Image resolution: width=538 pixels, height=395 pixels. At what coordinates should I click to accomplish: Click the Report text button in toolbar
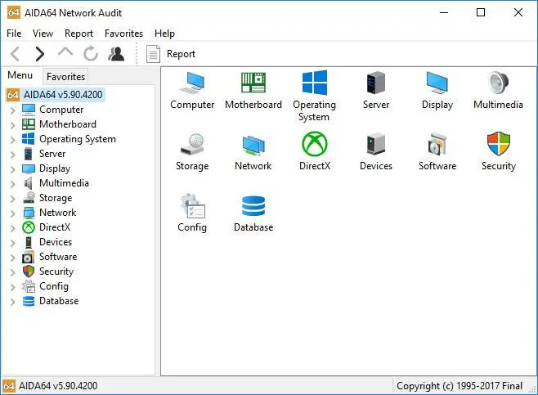click(x=181, y=54)
